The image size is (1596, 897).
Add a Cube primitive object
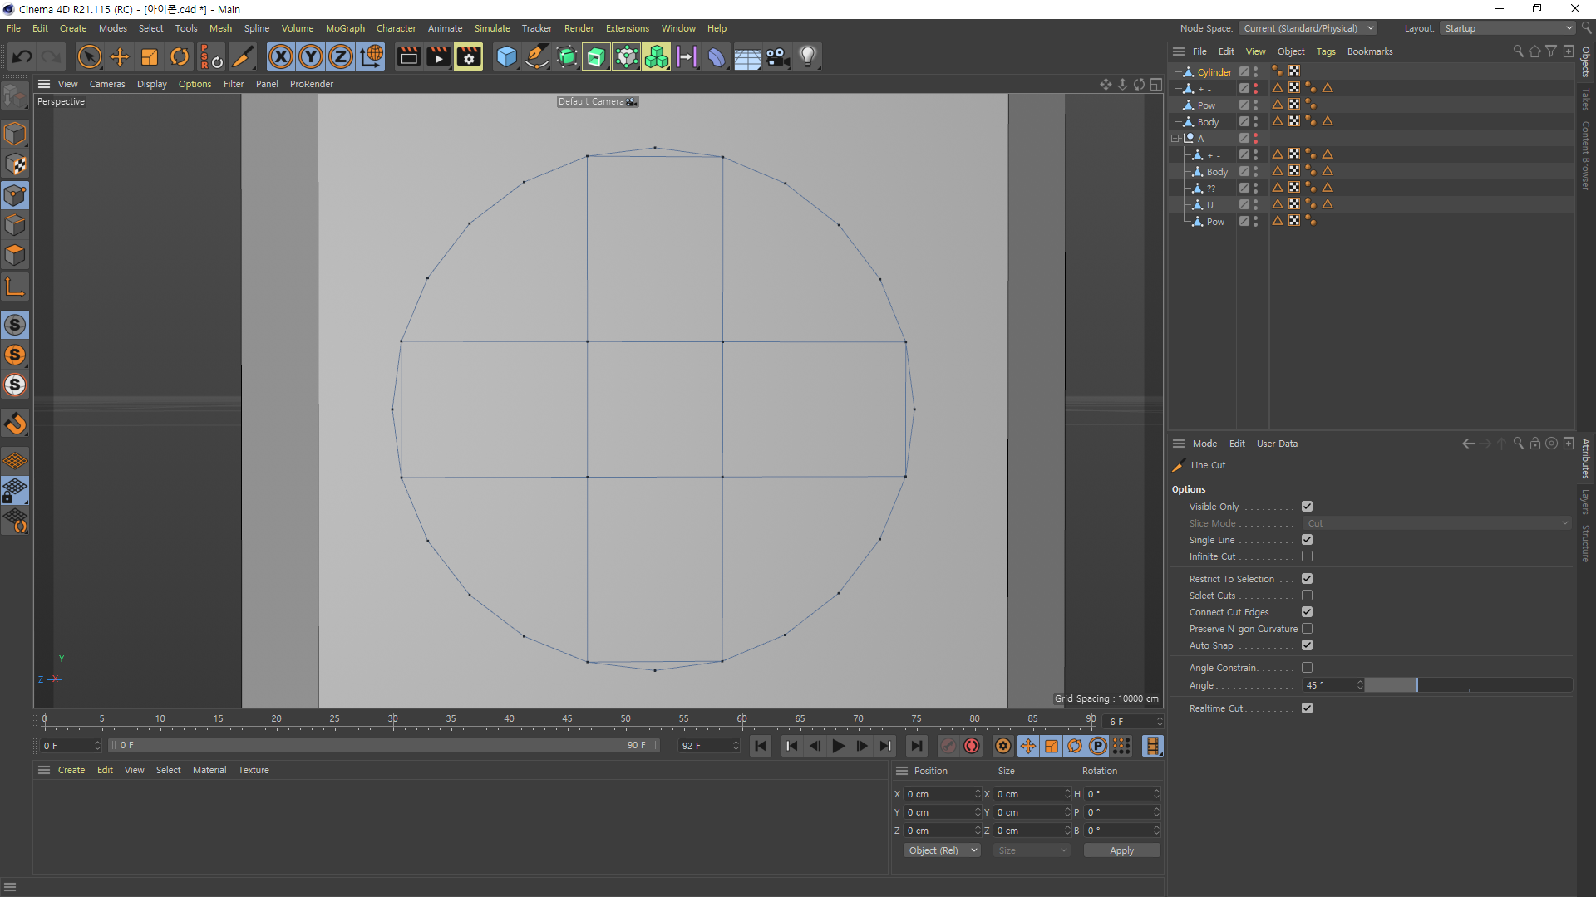(x=506, y=56)
